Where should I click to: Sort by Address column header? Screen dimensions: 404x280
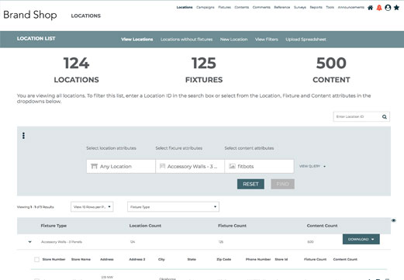click(x=107, y=259)
